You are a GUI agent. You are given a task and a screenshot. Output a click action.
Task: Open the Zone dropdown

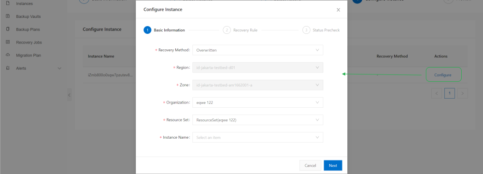click(257, 85)
